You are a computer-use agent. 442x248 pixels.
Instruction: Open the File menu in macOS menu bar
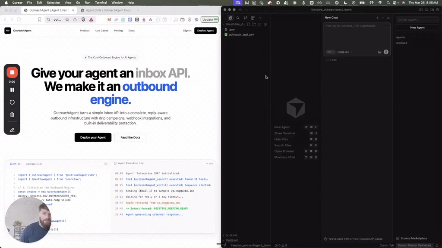29,3
